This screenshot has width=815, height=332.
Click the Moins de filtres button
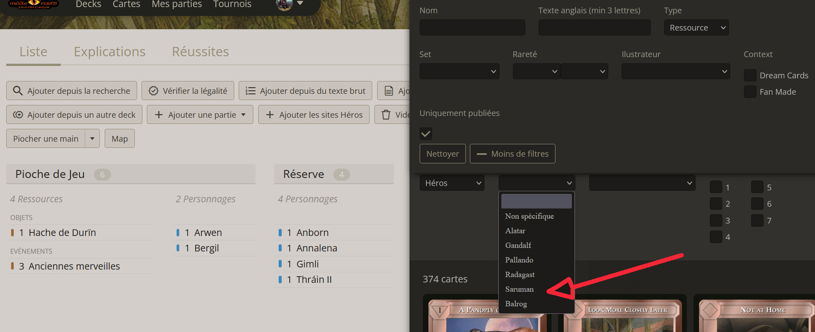click(x=512, y=154)
